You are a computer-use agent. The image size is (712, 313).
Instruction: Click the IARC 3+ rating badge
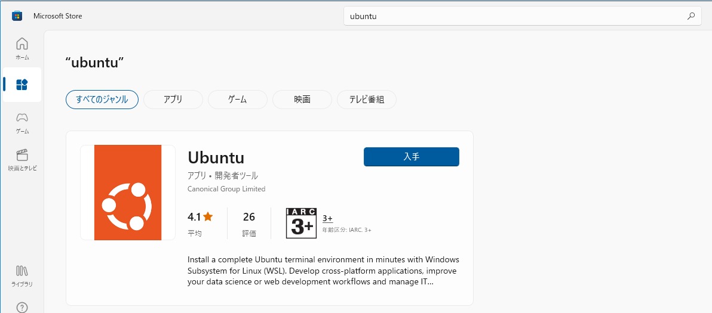(301, 224)
